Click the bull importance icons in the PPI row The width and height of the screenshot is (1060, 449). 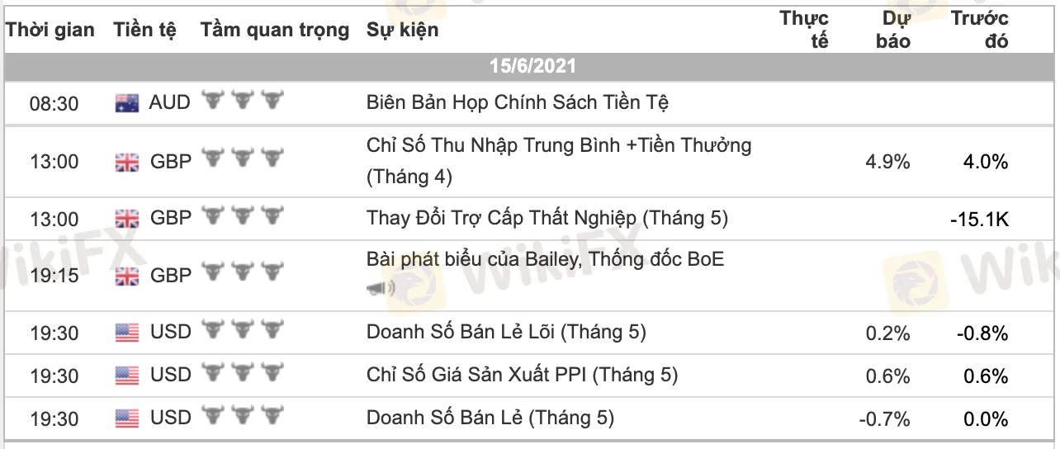(243, 376)
